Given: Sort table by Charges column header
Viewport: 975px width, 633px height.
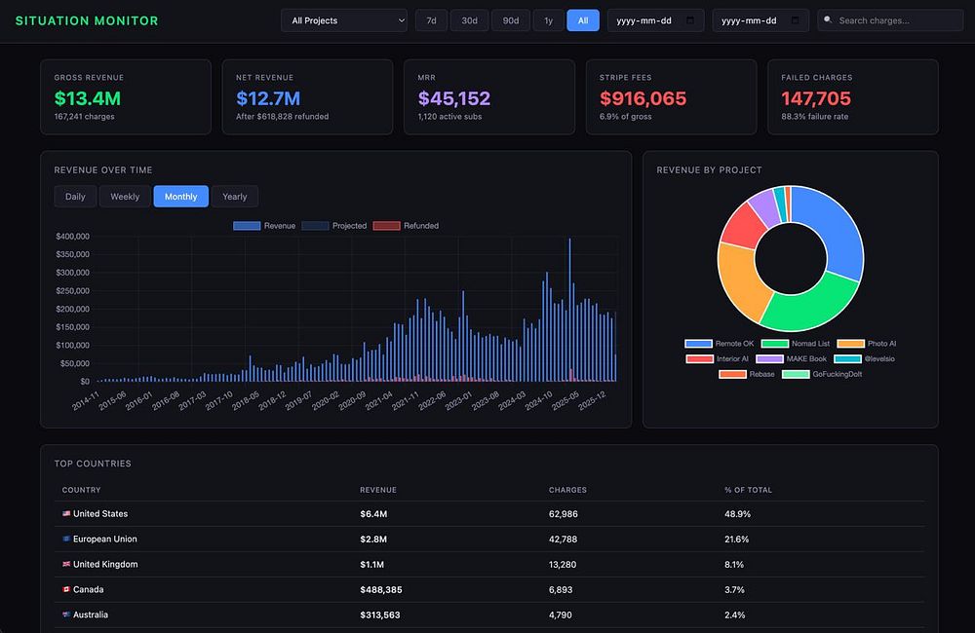Looking at the screenshot, I should [567, 490].
